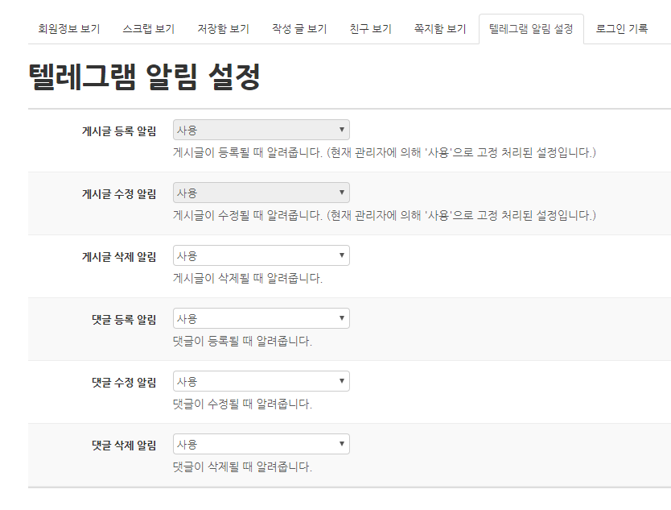Open the 게시글 삭제 알림 dropdown
Screen dimensions: 671x510
(261, 255)
